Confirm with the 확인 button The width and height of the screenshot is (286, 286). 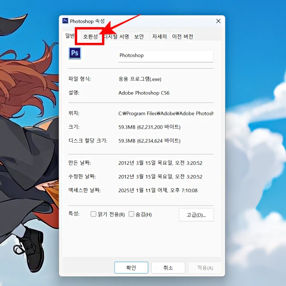[x=131, y=267]
